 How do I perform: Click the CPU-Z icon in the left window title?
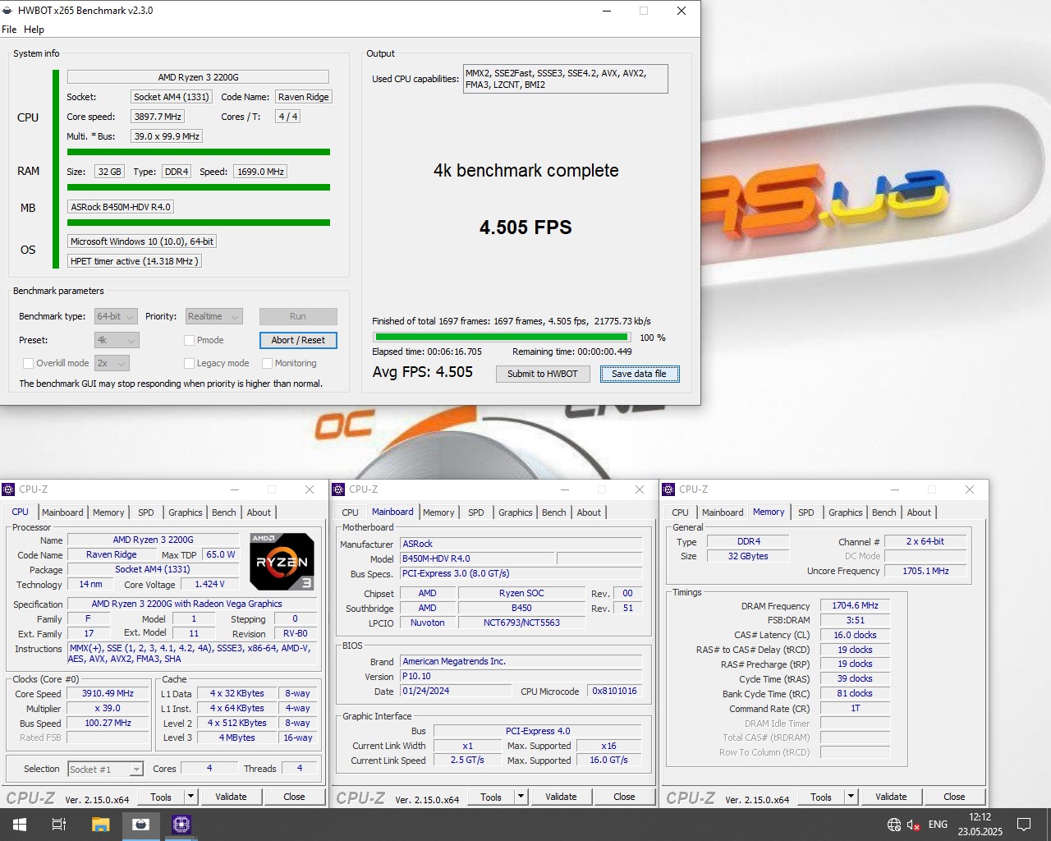[9, 489]
